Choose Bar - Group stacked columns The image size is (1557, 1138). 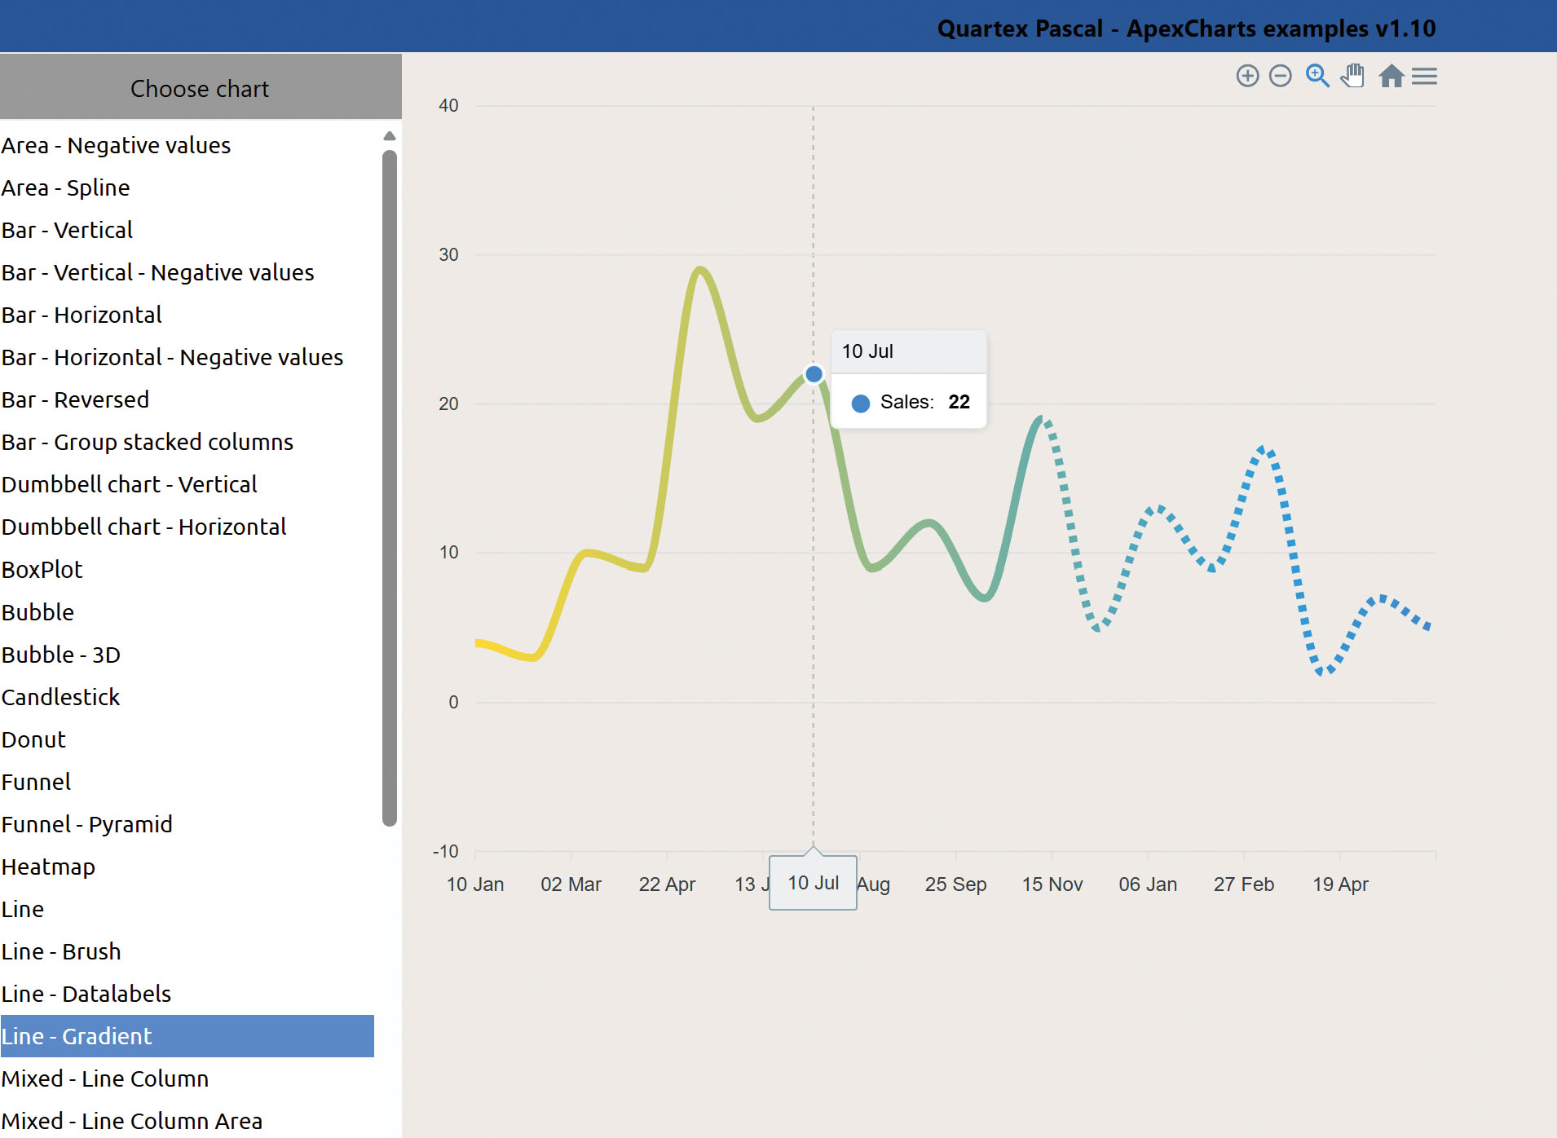click(x=148, y=442)
